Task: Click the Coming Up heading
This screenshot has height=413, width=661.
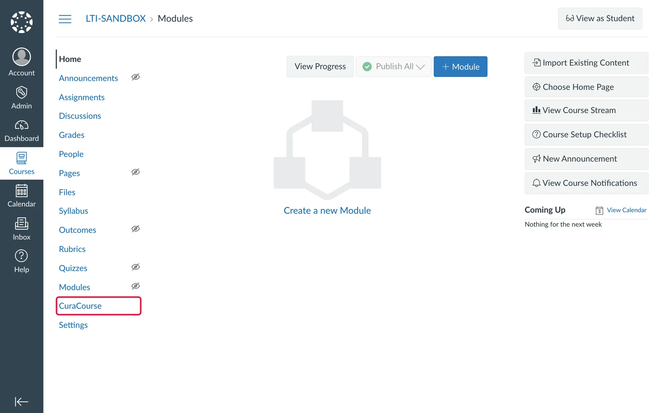Action: click(545, 210)
